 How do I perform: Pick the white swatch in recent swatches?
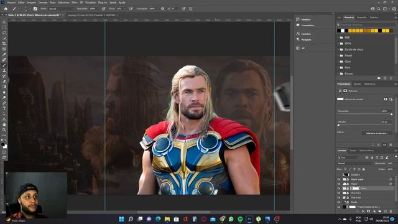(x=343, y=30)
